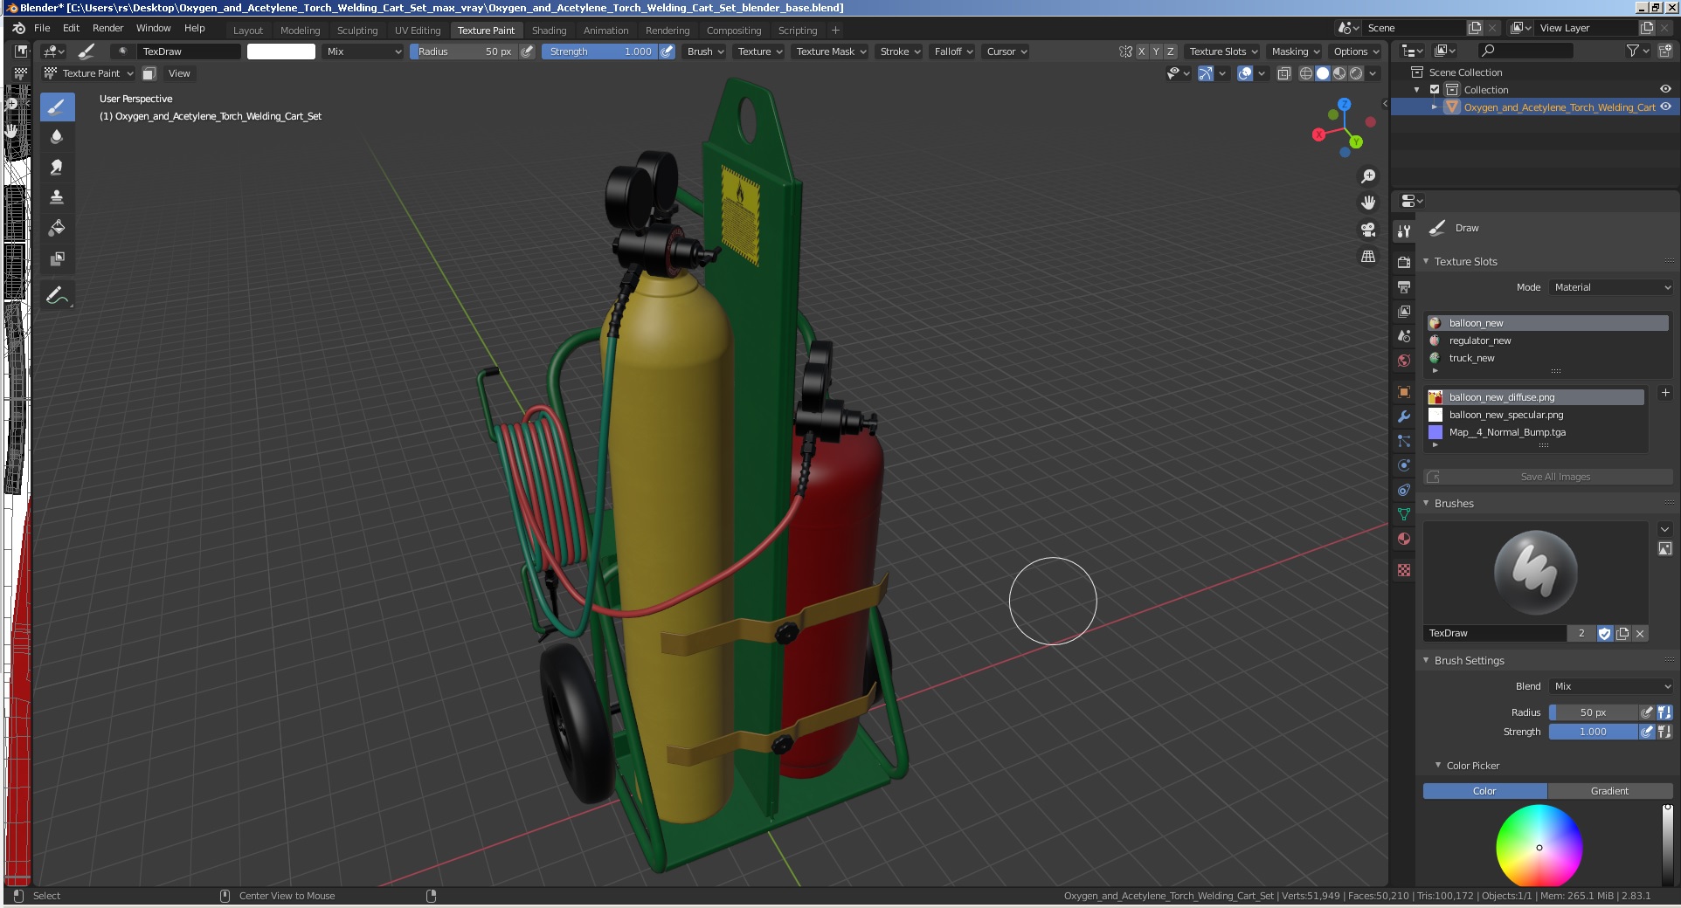Select the Soften tool

tap(57, 137)
